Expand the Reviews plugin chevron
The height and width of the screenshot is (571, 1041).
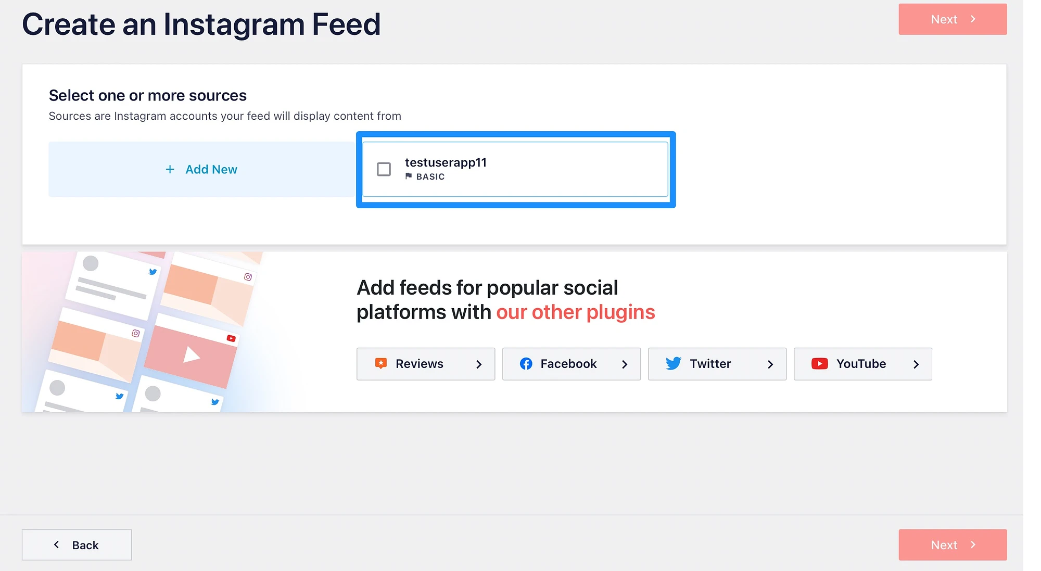(479, 363)
